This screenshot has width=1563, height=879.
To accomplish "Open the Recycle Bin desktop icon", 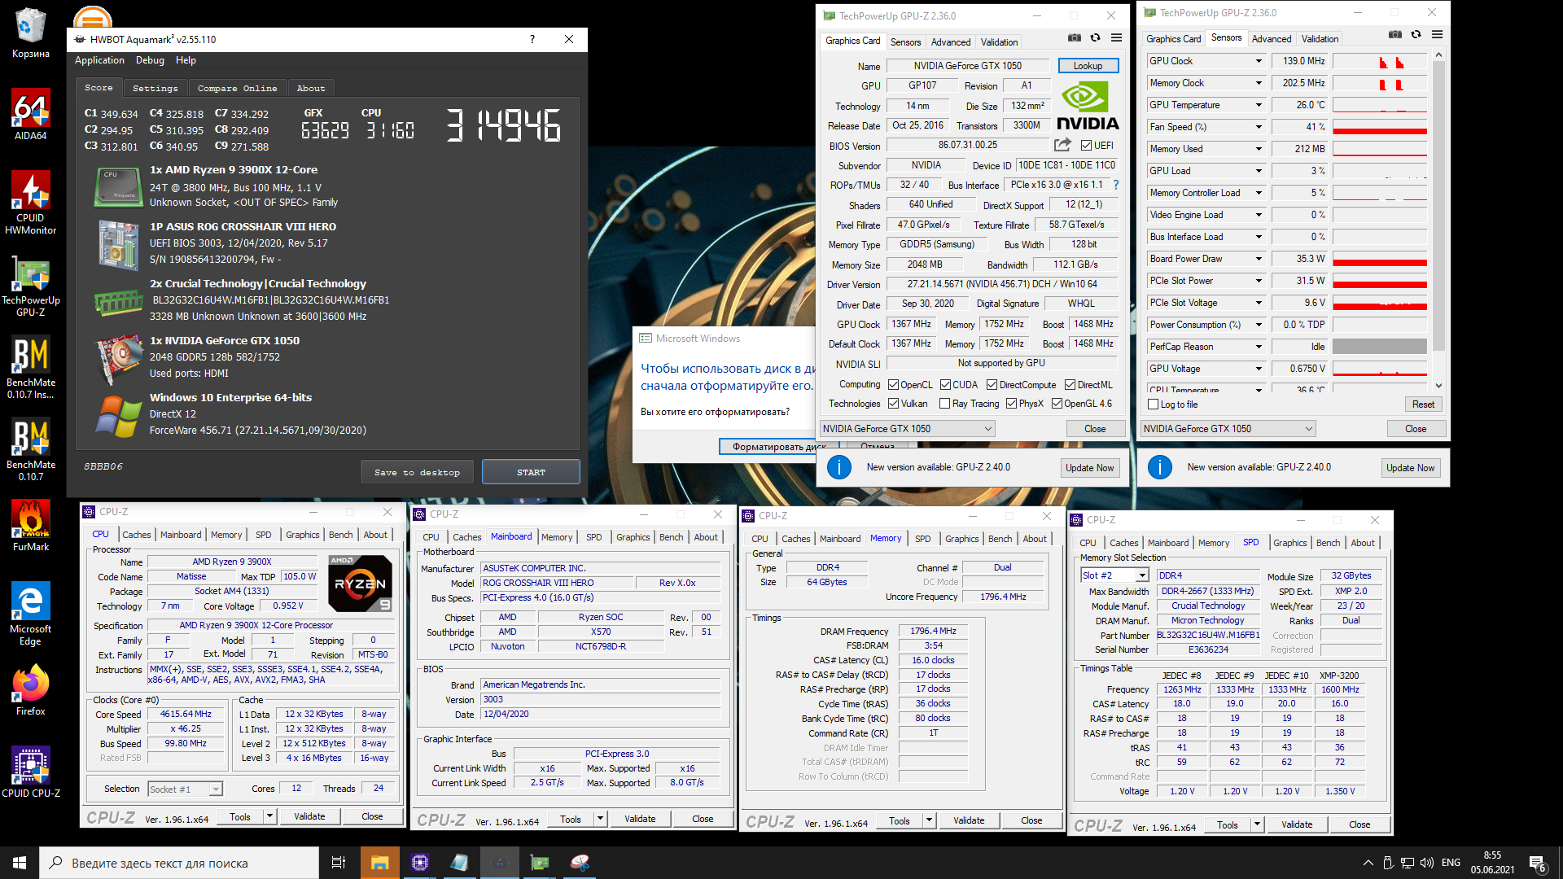I will (30, 33).
